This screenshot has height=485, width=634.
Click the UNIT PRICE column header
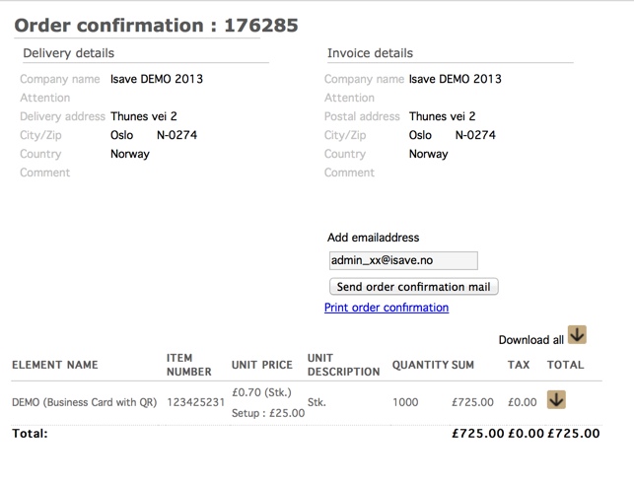point(262,365)
